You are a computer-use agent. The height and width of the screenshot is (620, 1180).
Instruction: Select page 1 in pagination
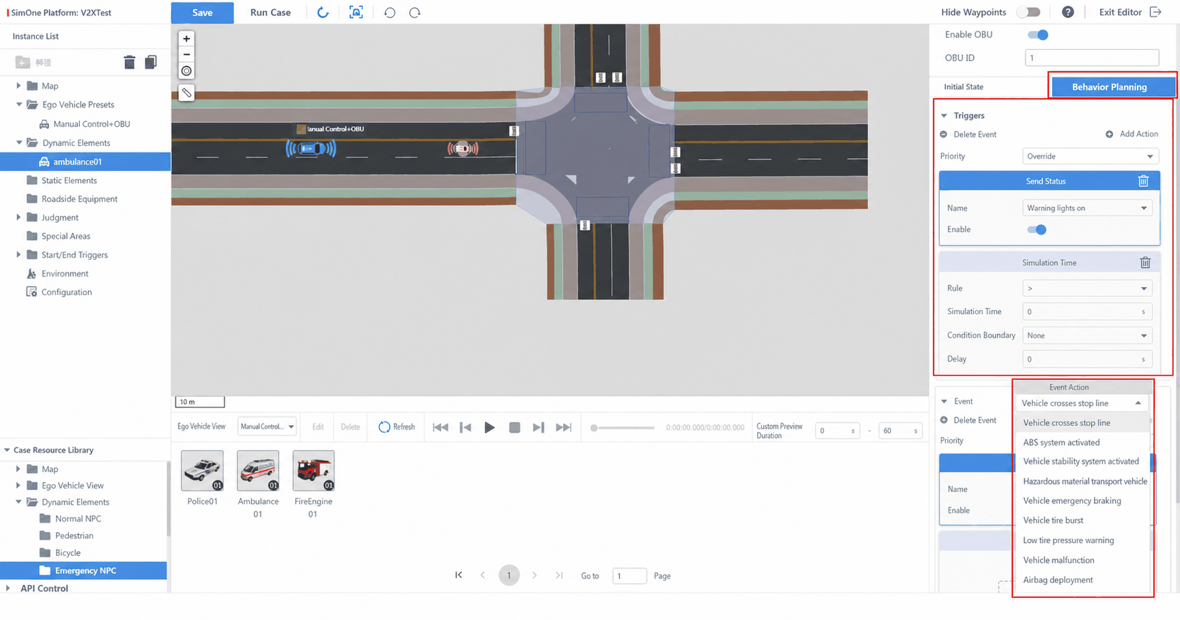click(509, 575)
